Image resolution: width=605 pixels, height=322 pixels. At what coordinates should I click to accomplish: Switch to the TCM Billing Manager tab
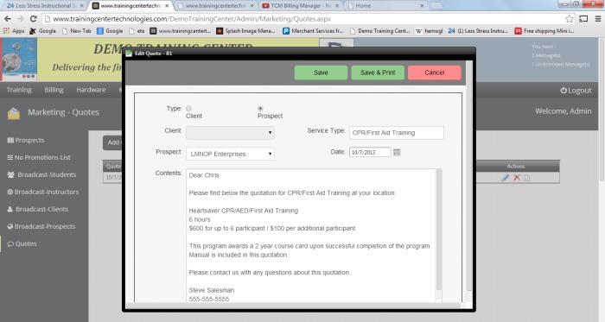[x=300, y=6]
